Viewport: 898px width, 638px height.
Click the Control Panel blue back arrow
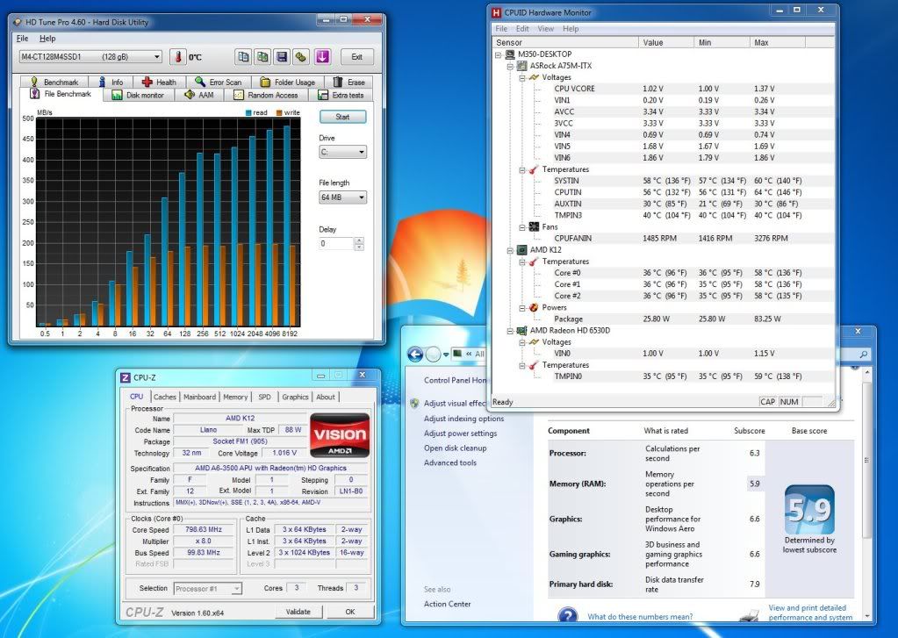(x=415, y=355)
